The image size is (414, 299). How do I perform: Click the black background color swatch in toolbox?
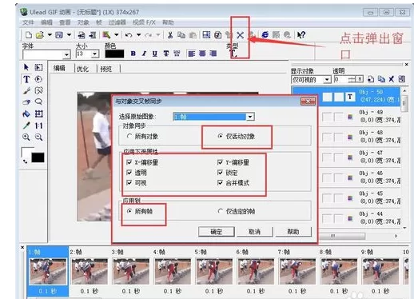(x=38, y=157)
